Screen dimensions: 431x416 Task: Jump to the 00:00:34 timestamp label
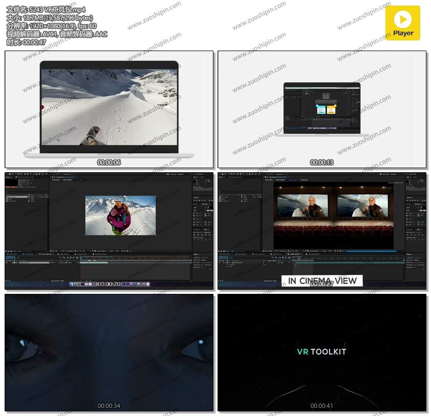click(109, 406)
